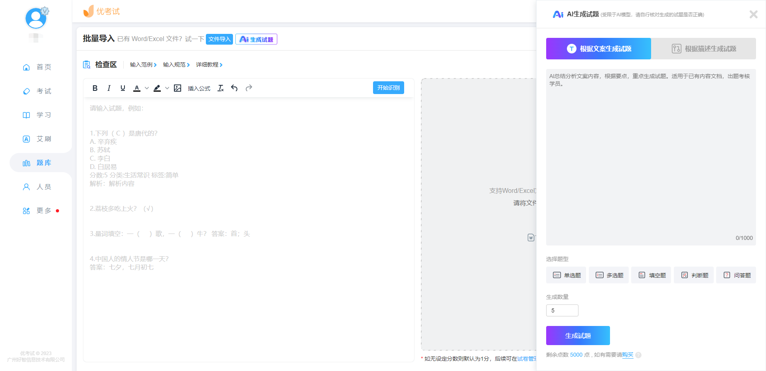Click the Word file icon in upload area

click(531, 238)
